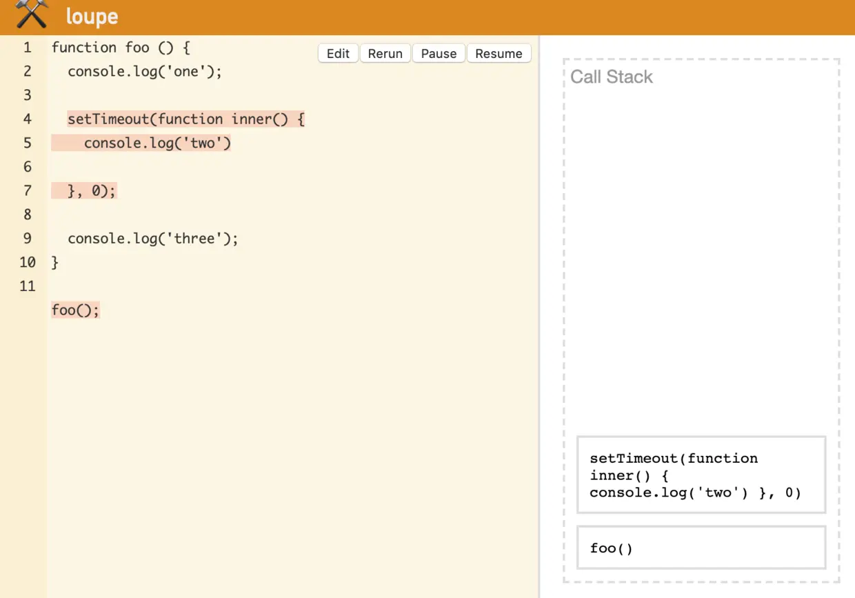
Task: Click line number 1 in gutter
Action: pos(28,48)
